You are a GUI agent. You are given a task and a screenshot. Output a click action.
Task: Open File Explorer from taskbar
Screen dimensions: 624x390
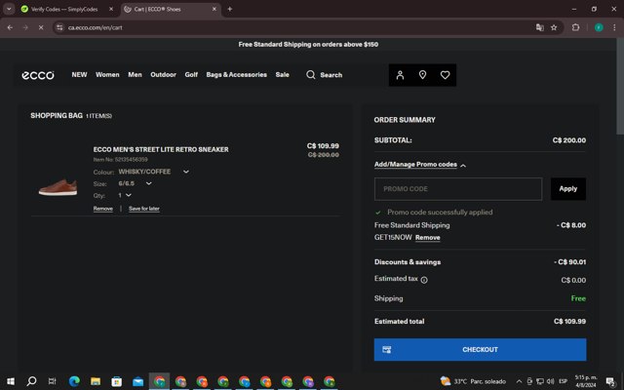tap(96, 381)
